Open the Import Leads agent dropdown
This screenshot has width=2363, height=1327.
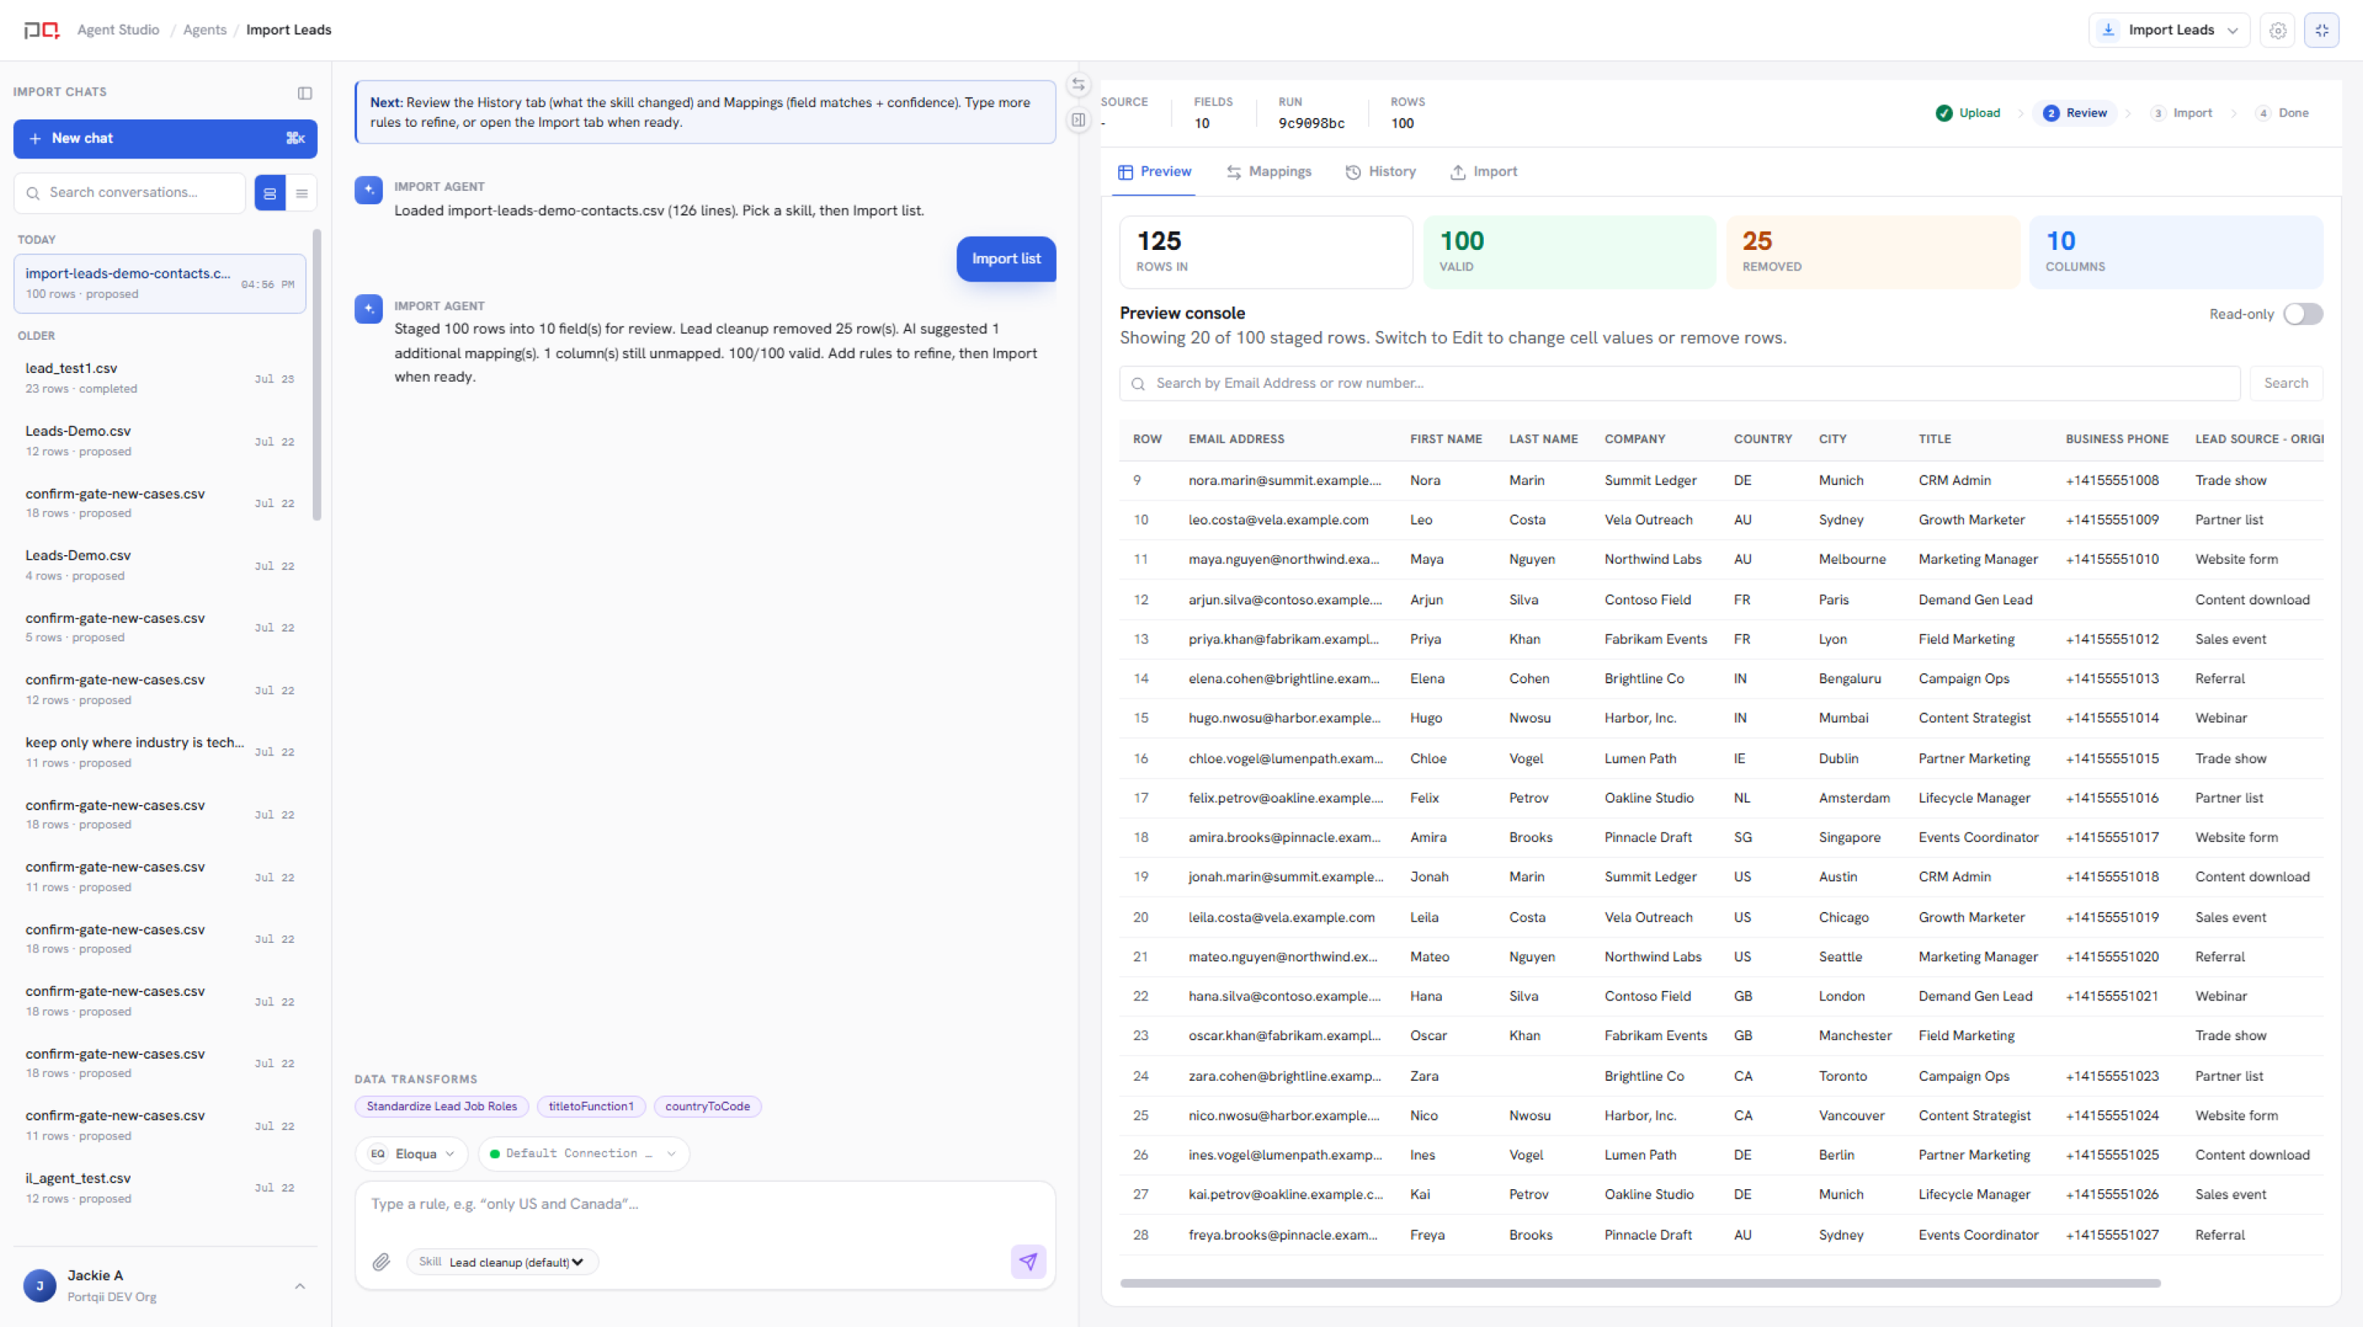point(2170,30)
